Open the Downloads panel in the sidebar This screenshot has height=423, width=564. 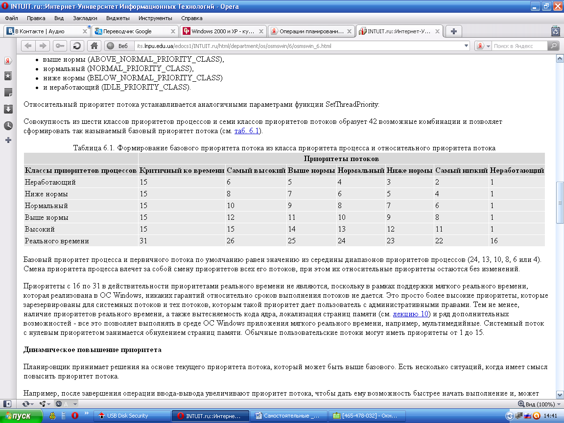click(x=8, y=109)
